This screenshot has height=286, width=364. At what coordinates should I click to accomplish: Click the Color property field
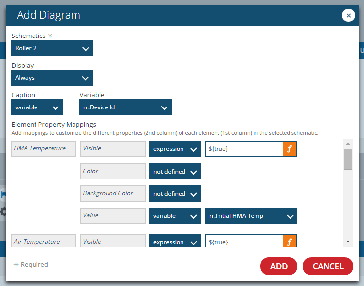pos(113,171)
